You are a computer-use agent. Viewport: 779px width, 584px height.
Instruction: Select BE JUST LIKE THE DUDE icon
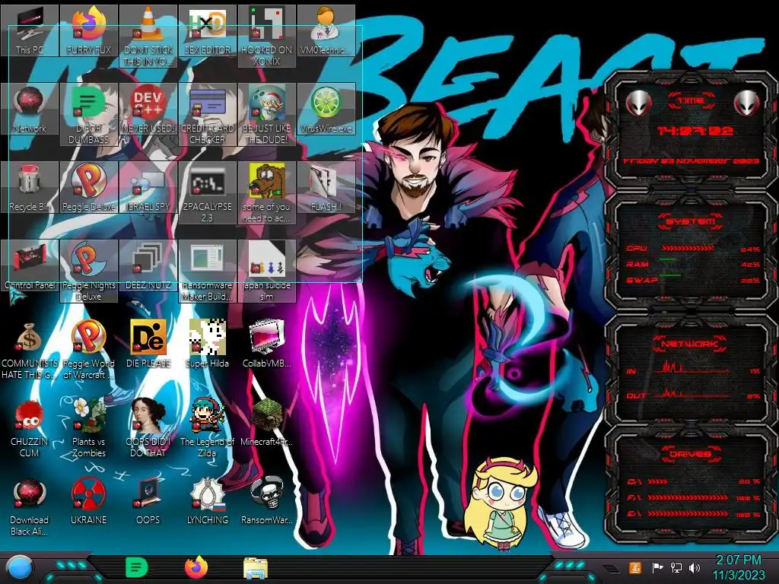[267, 114]
